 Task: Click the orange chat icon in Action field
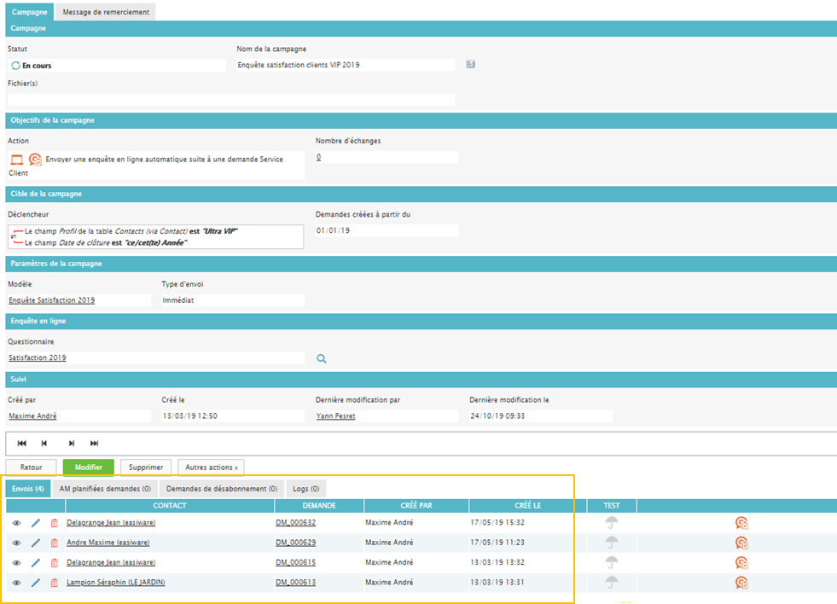pyautogui.click(x=35, y=160)
